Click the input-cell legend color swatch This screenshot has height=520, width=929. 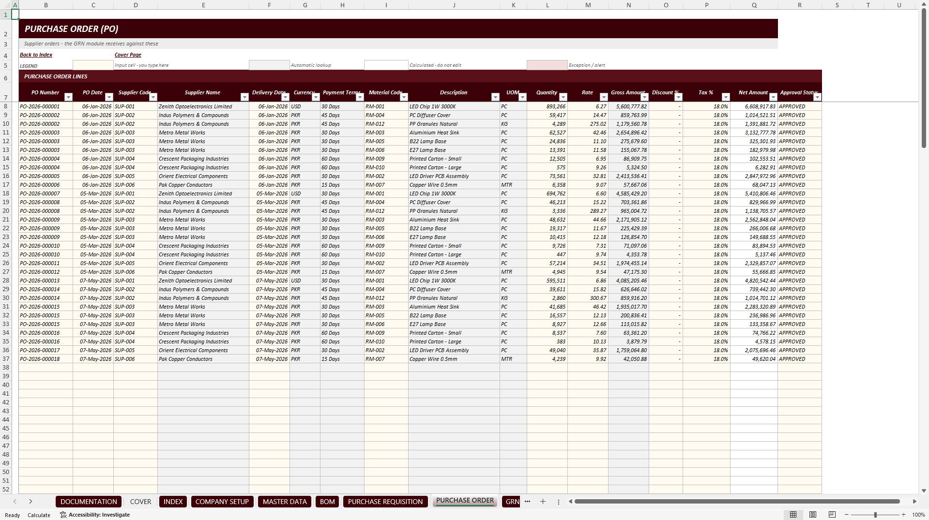pos(93,65)
